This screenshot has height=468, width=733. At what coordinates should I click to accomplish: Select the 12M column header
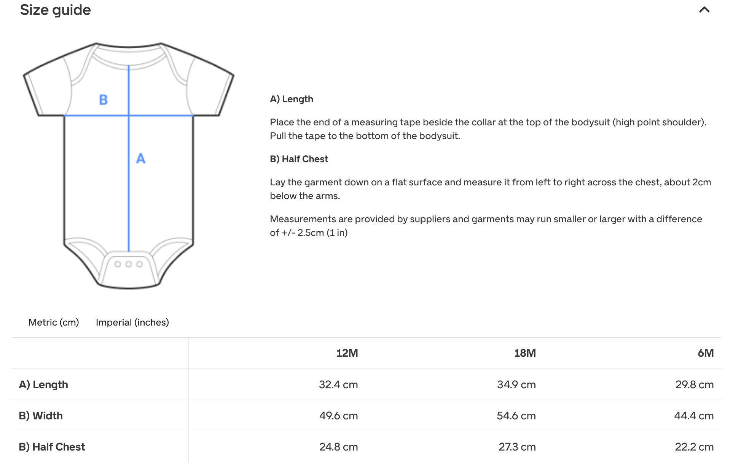347,353
